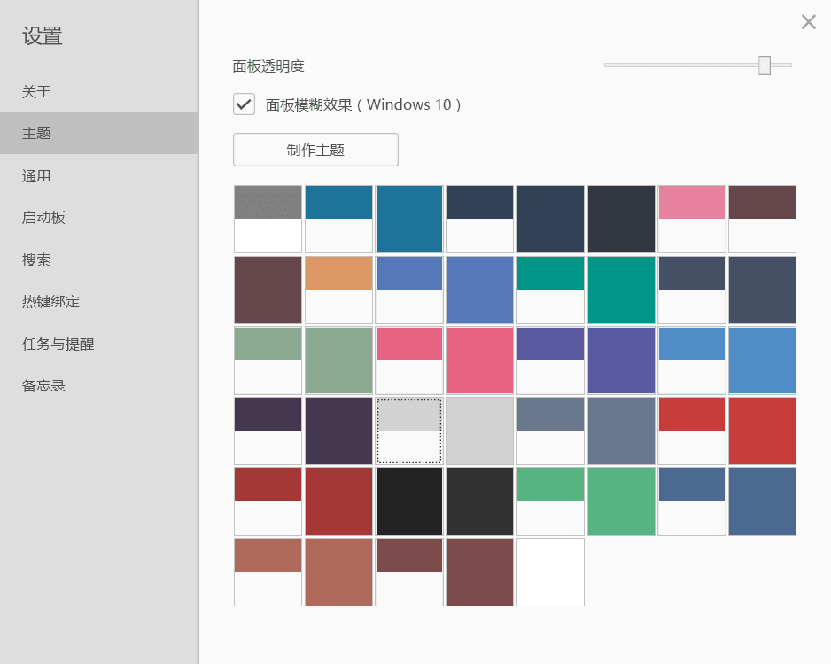Image resolution: width=831 pixels, height=664 pixels.
Task: Choose the solid teal green theme swatch
Action: 621,290
